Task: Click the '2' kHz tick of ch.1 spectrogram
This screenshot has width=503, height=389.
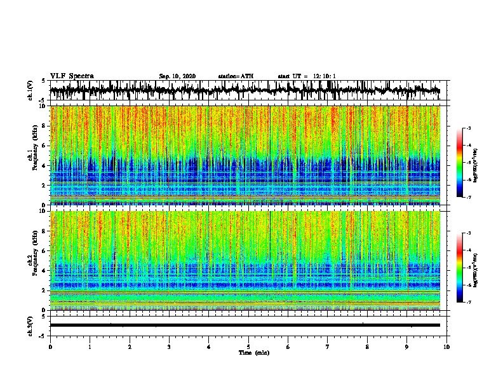Action: (44, 186)
